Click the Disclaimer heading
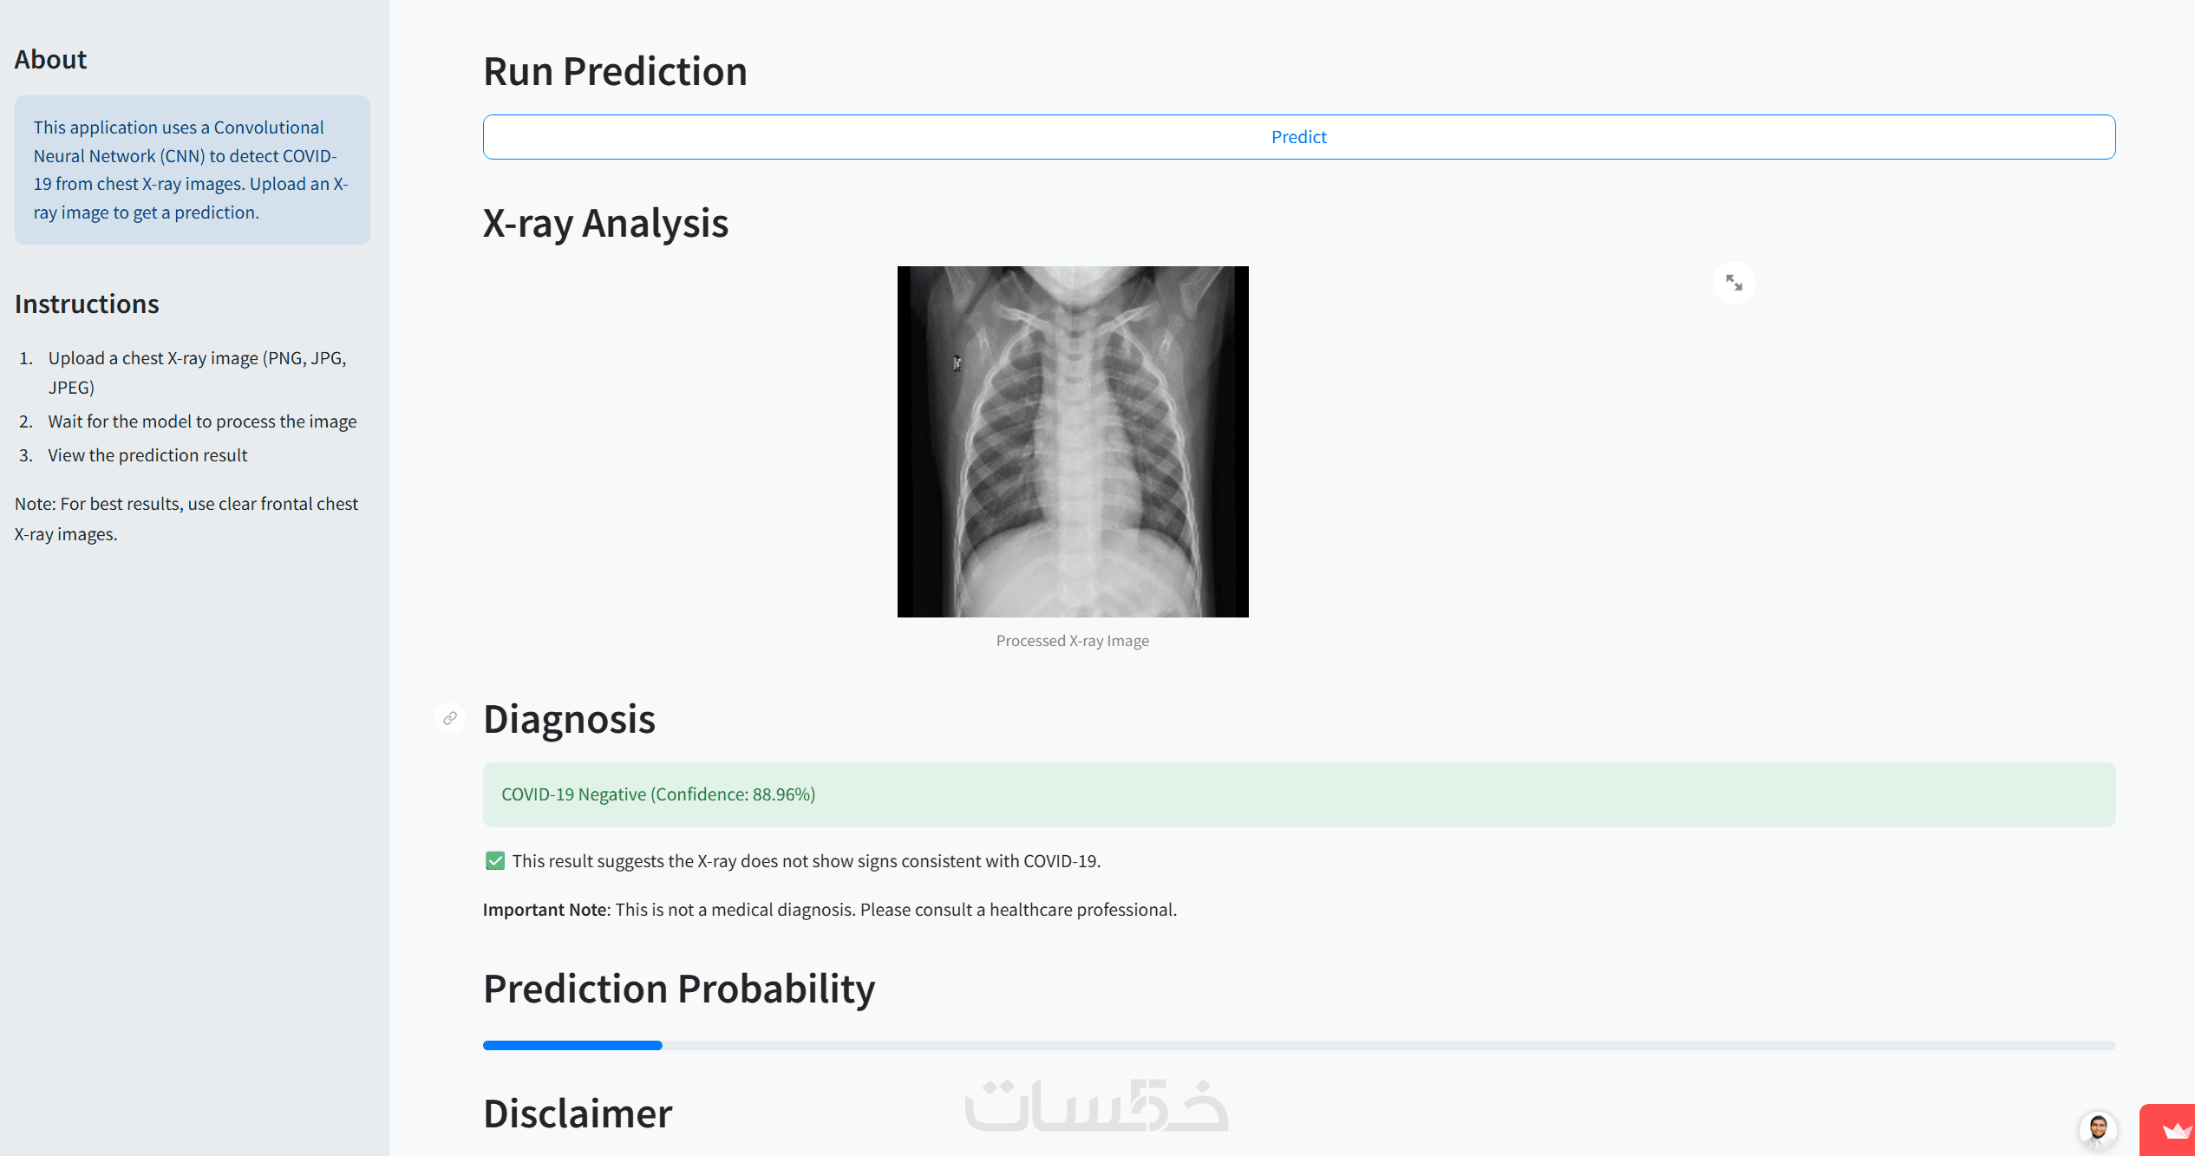The height and width of the screenshot is (1156, 2195). point(578,1114)
